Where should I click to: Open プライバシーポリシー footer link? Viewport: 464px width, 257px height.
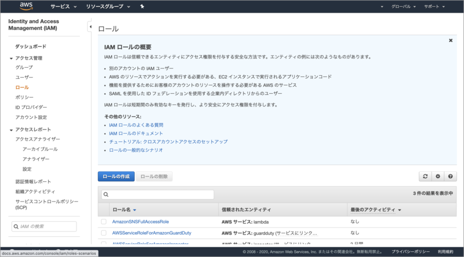pyautogui.click(x=411, y=252)
